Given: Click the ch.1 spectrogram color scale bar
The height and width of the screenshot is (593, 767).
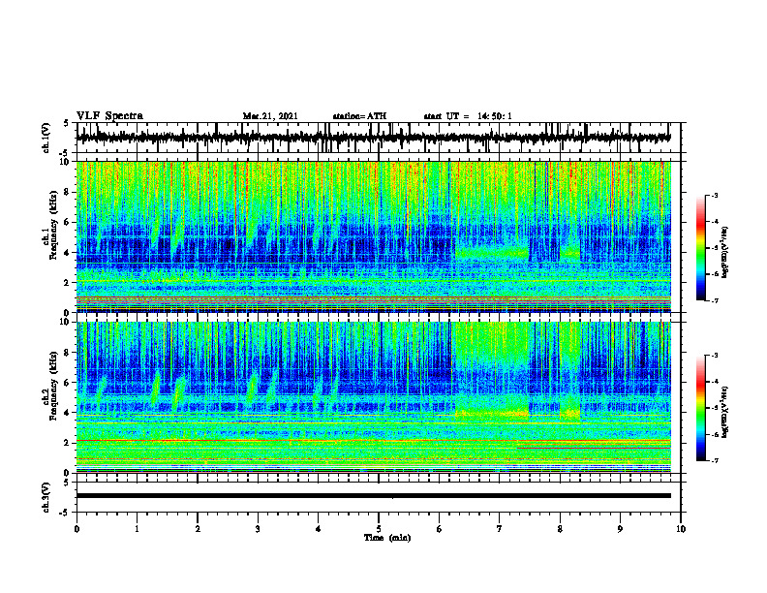Looking at the screenshot, I should click(x=700, y=248).
